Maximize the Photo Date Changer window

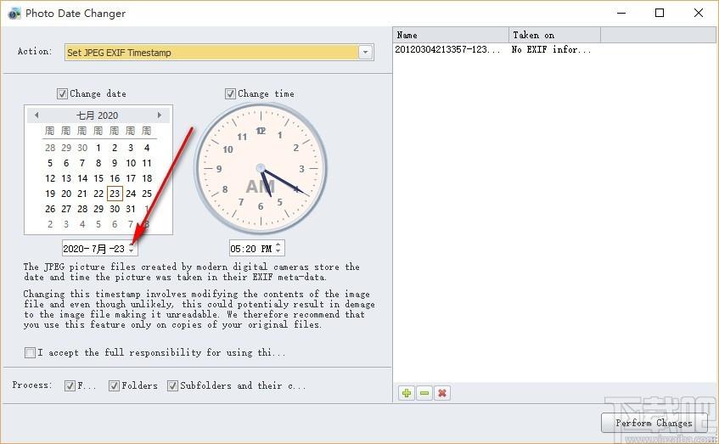click(x=660, y=13)
